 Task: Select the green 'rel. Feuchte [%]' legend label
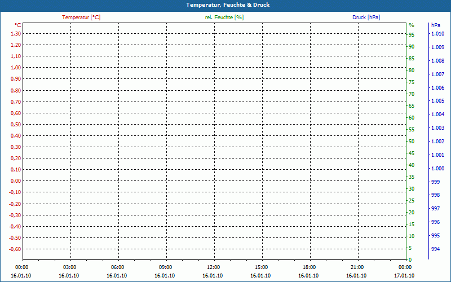point(224,17)
